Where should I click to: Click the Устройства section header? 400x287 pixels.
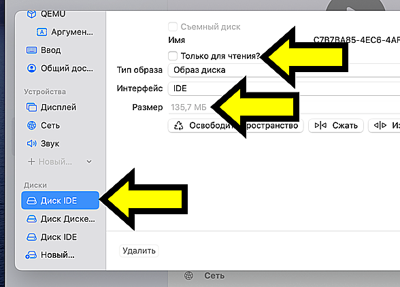click(45, 92)
